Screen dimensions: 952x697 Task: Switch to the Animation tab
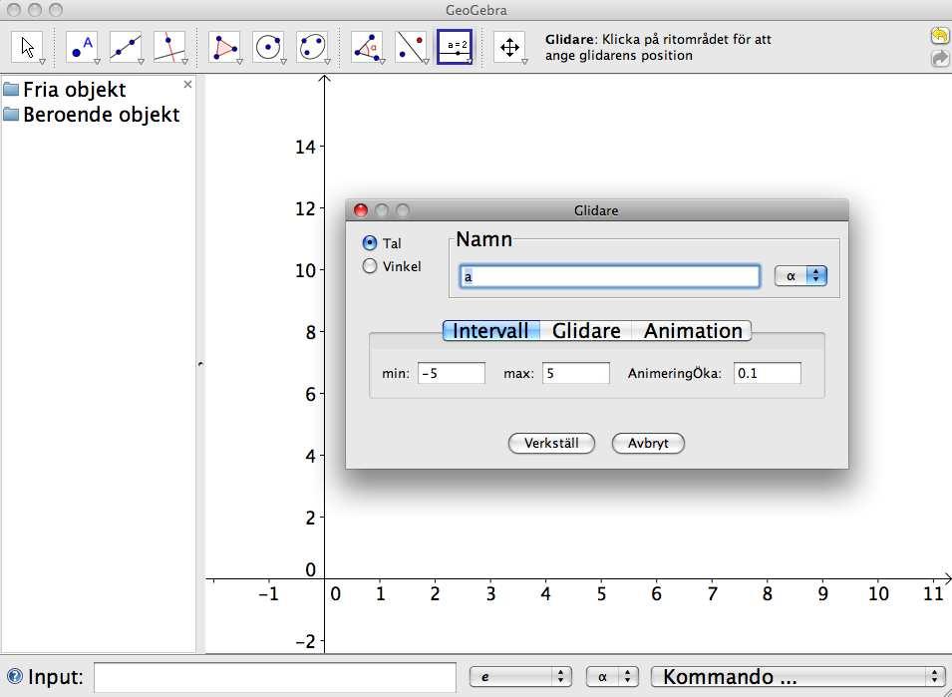[x=692, y=331]
